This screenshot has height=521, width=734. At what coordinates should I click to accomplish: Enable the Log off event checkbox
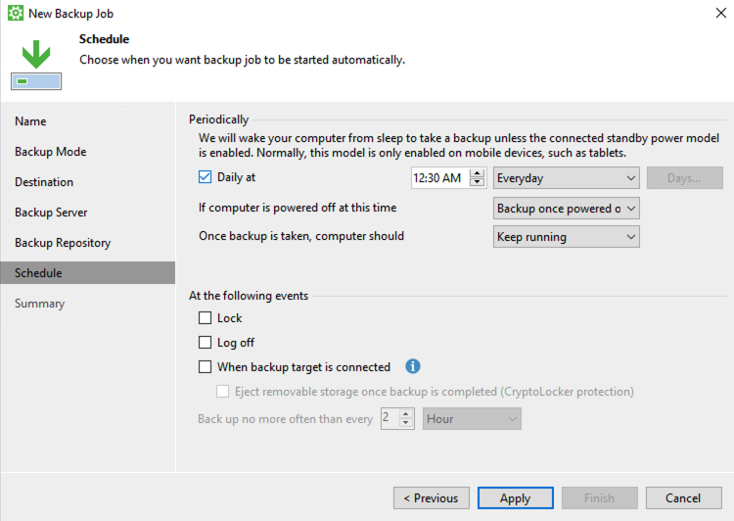tap(206, 343)
